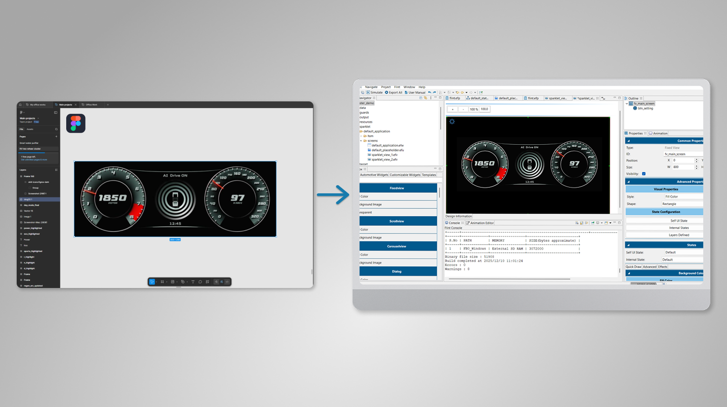The image size is (727, 407).
Task: Collapse the Common Properties section
Action: (x=628, y=141)
